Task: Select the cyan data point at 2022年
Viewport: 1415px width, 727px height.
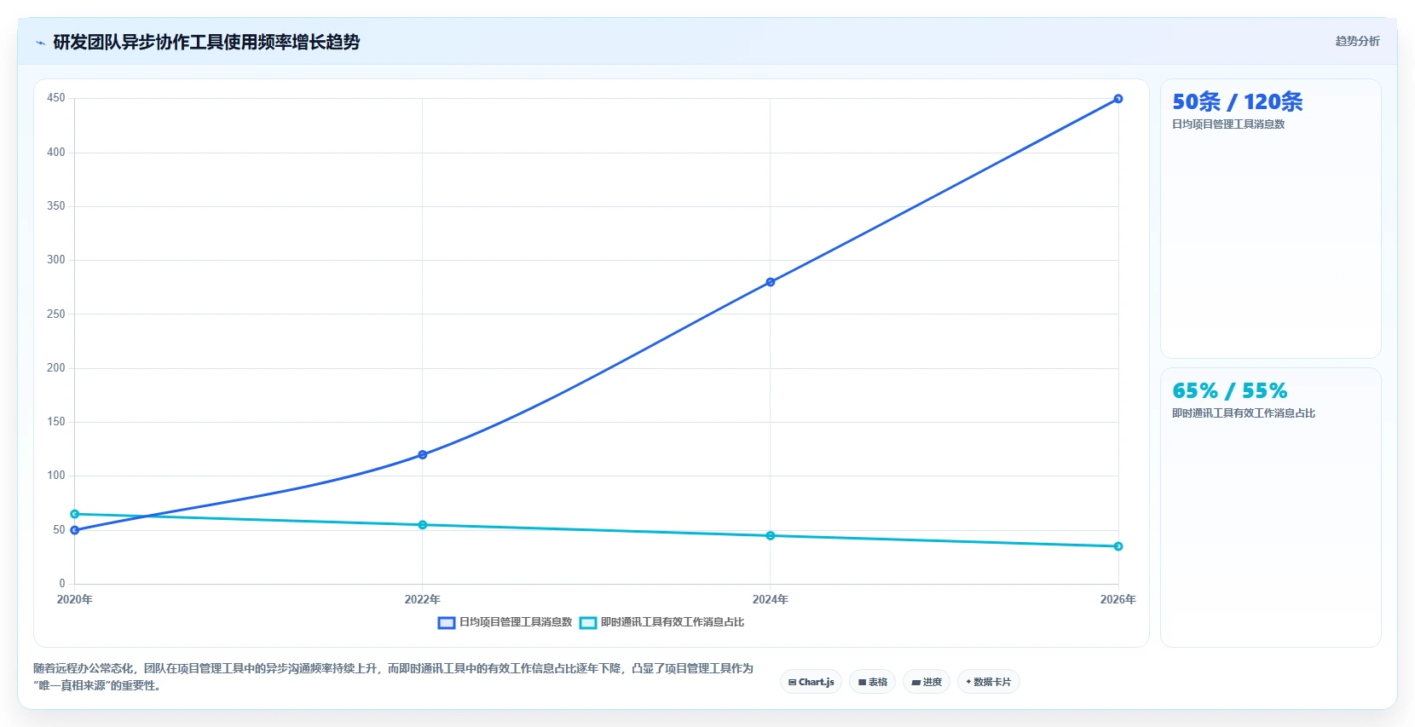Action: coord(423,525)
